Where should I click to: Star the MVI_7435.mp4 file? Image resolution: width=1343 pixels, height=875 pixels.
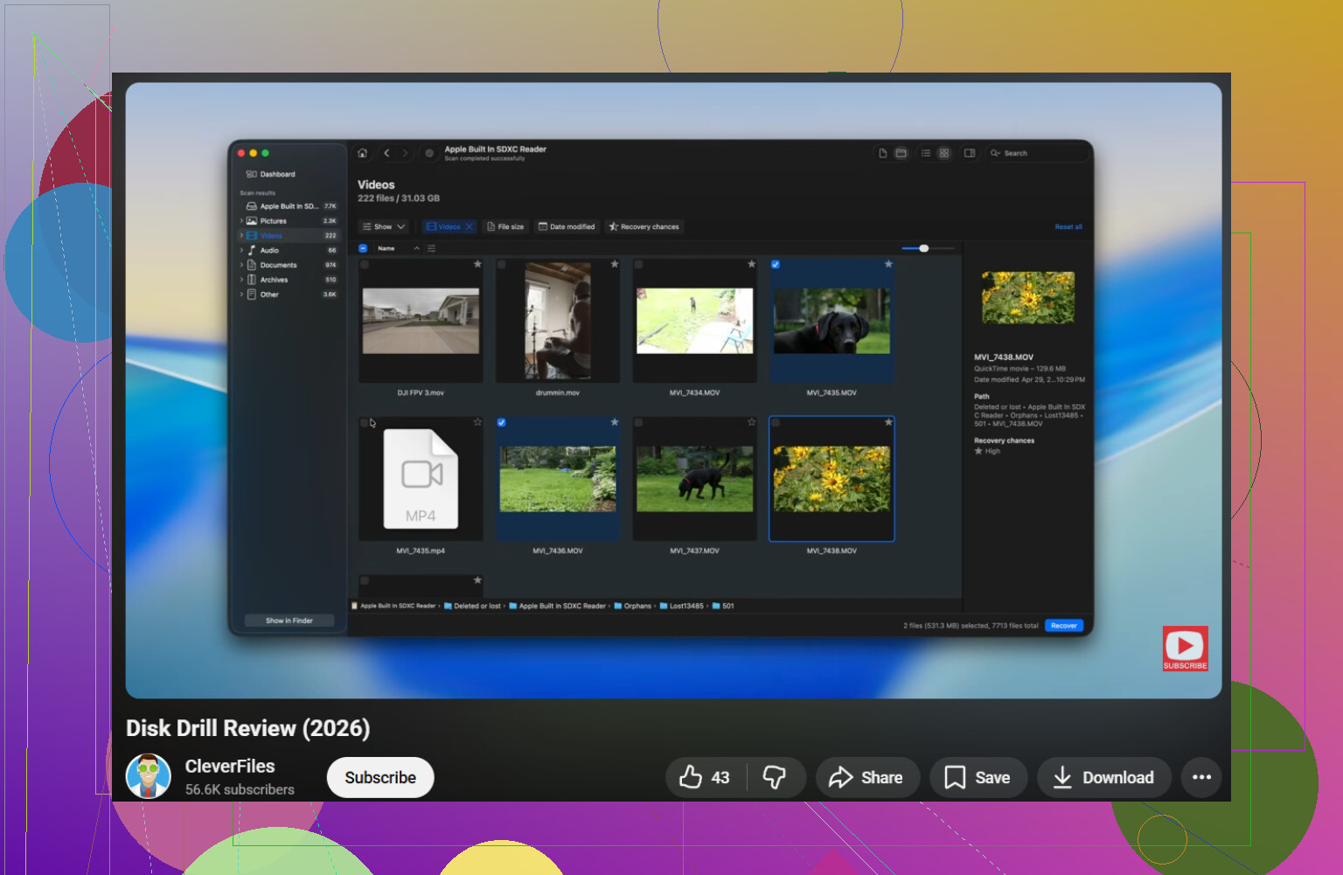(477, 422)
